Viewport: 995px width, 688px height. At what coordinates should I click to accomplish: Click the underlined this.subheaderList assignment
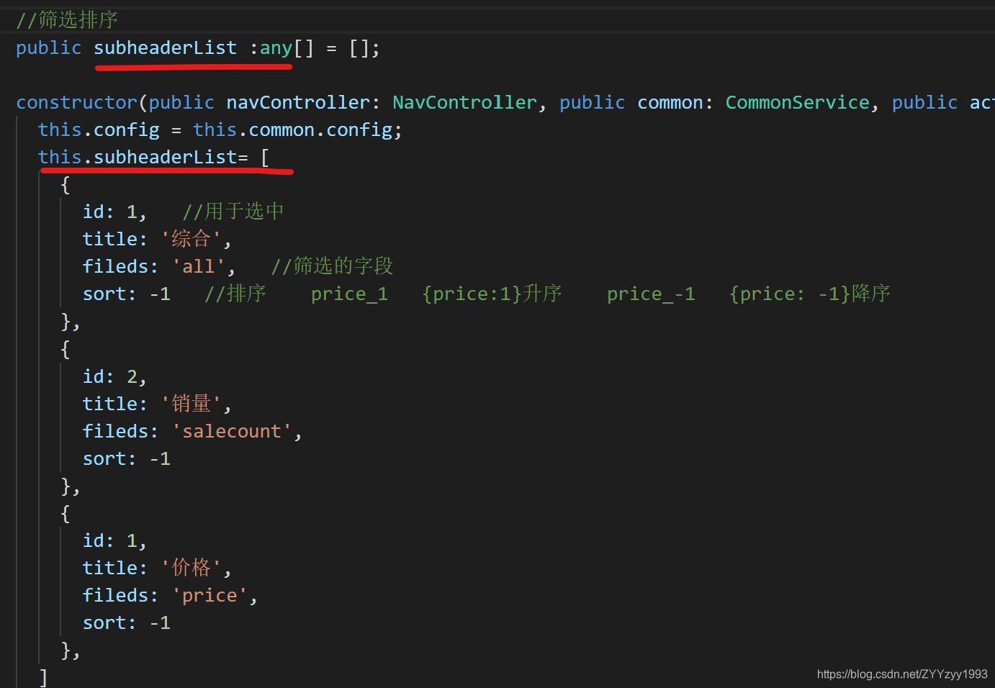[x=141, y=156]
